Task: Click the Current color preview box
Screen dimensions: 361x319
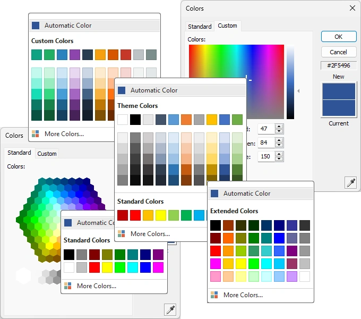Action: (x=339, y=108)
